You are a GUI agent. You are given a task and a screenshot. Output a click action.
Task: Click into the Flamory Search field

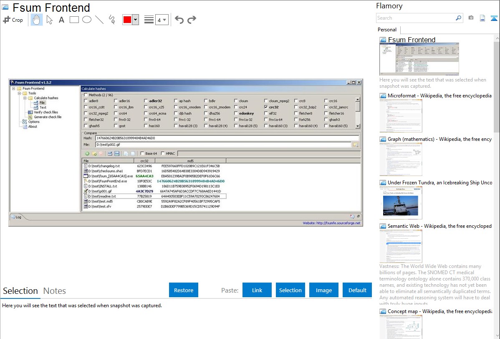point(416,18)
